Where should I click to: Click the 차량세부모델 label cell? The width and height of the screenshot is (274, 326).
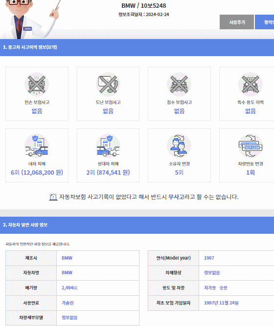(x=31, y=318)
